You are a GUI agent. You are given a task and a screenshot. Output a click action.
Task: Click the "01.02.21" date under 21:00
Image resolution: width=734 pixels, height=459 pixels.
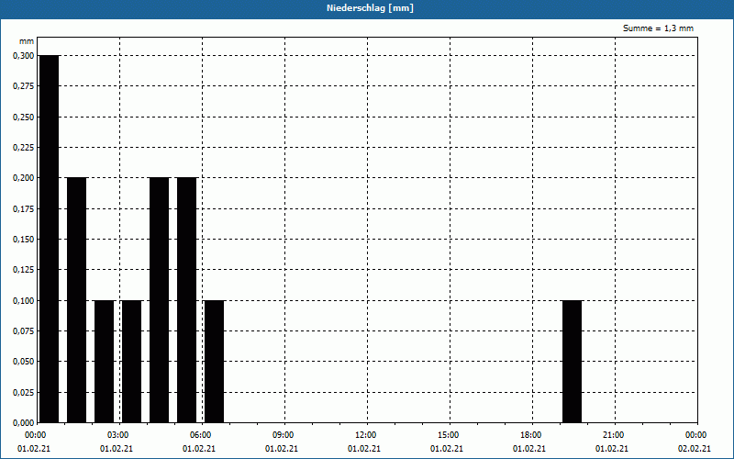tap(611, 449)
